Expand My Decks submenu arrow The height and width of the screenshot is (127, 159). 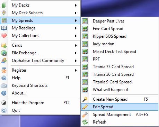(x=76, y=5)
